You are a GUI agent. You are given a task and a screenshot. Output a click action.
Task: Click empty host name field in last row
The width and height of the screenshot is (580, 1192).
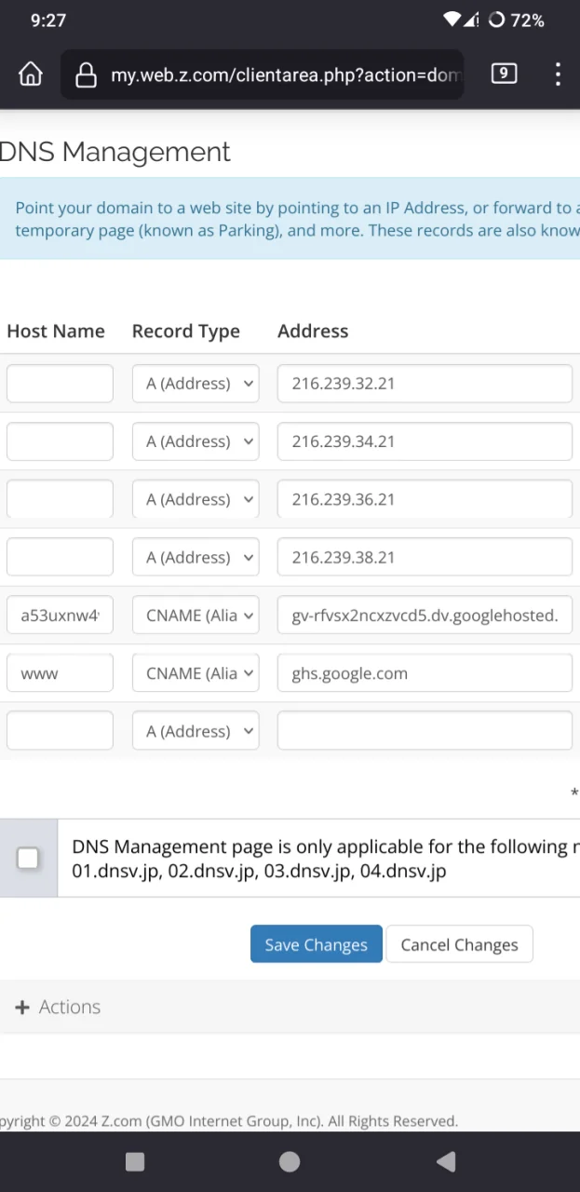[x=60, y=731]
